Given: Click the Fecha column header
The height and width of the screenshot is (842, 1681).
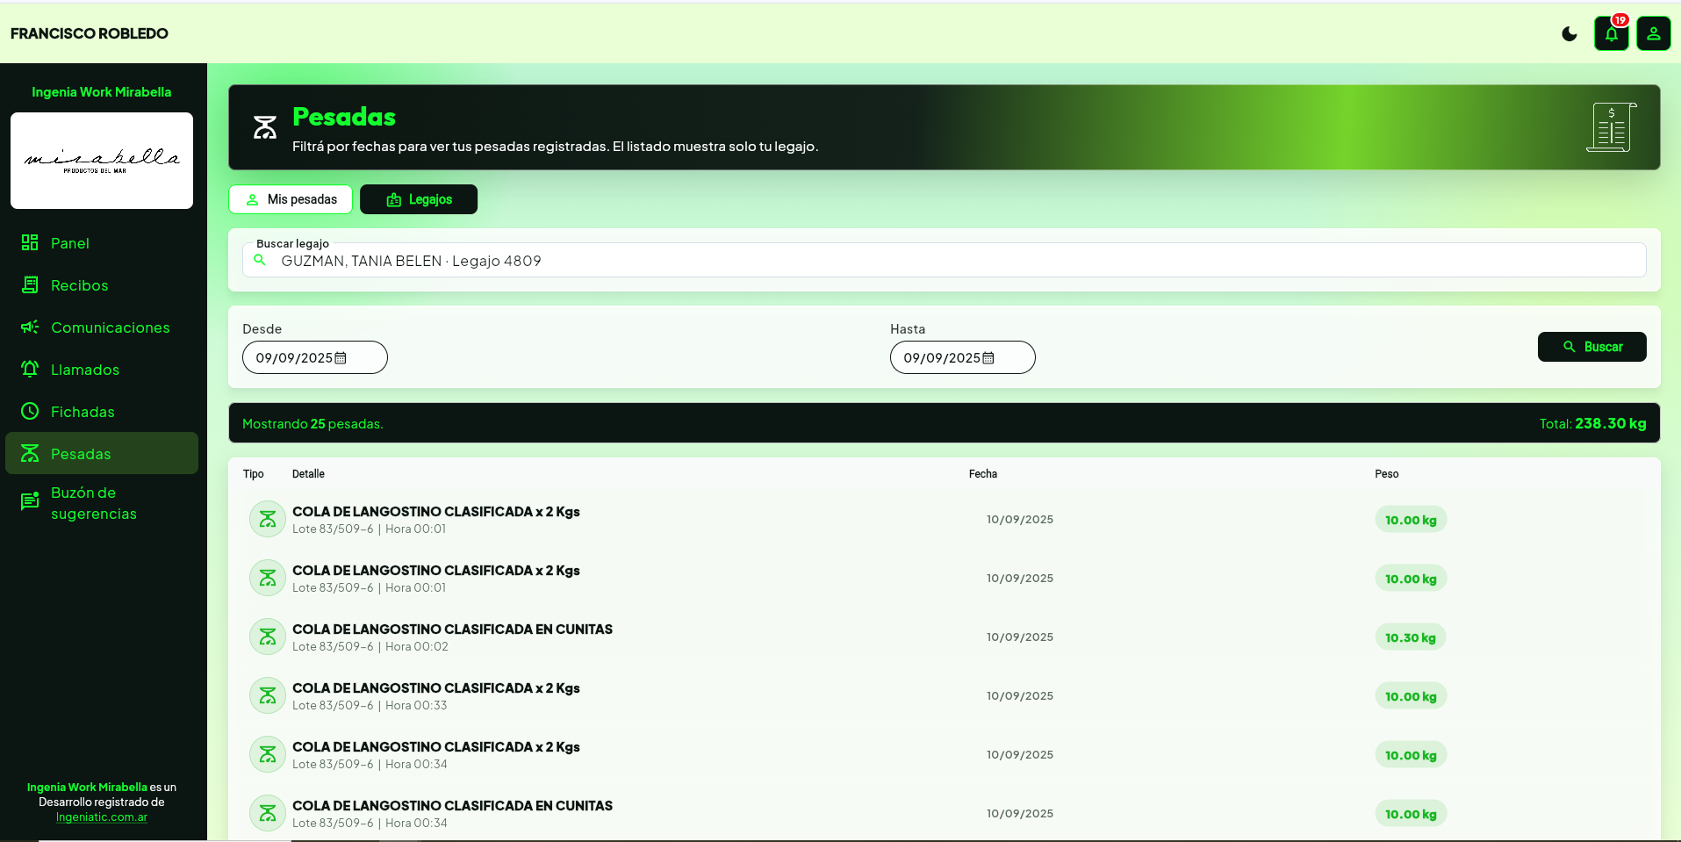Looking at the screenshot, I should 982,474.
